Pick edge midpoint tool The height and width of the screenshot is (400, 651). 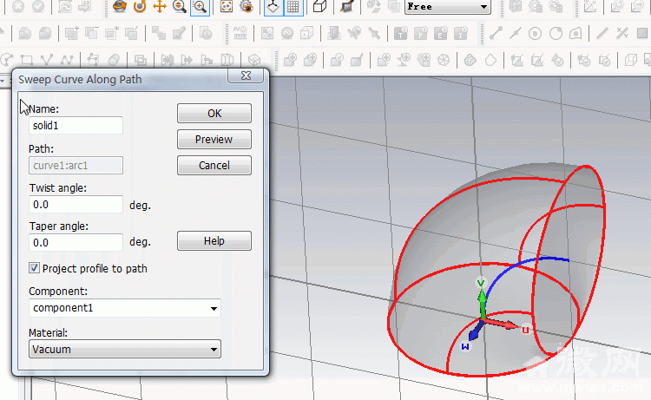(516, 33)
